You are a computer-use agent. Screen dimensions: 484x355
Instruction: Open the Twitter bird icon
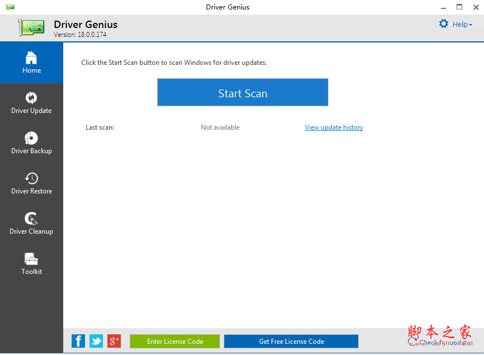point(96,341)
